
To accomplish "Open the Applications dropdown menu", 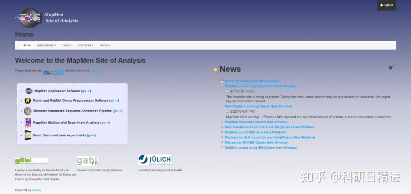I will tap(46, 45).
